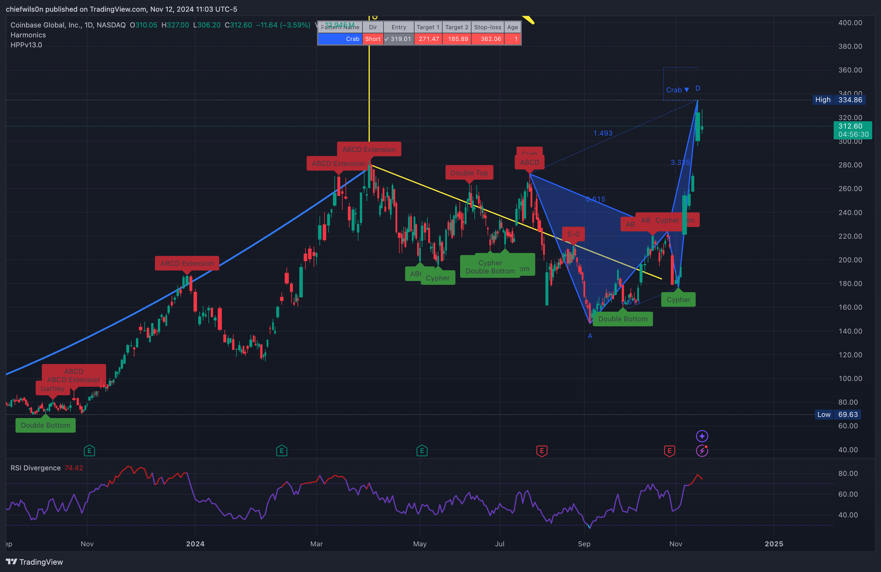Select the Short direction cell in the table
Screen dimensions: 881x572
372,39
